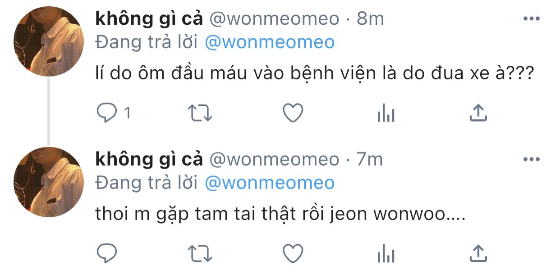This screenshot has height=274, width=560.
Task: Open more options on the 8m tweet
Action: pos(531,19)
